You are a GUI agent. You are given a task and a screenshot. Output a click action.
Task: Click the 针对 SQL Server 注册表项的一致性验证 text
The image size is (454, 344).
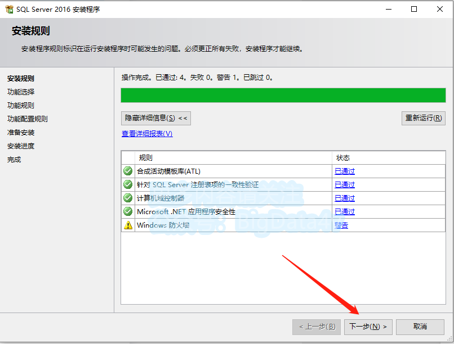click(198, 184)
